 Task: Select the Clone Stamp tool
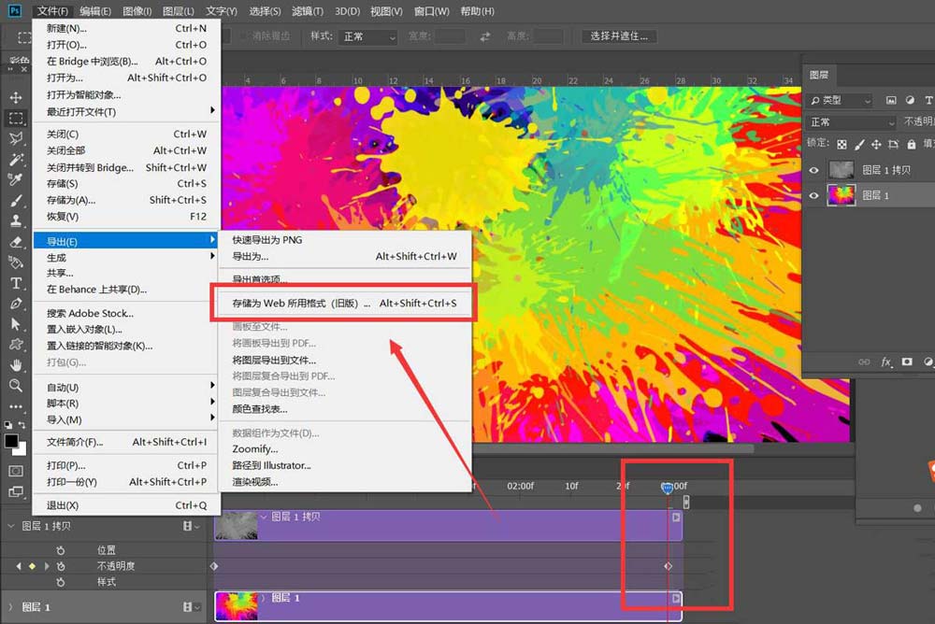pos(16,220)
